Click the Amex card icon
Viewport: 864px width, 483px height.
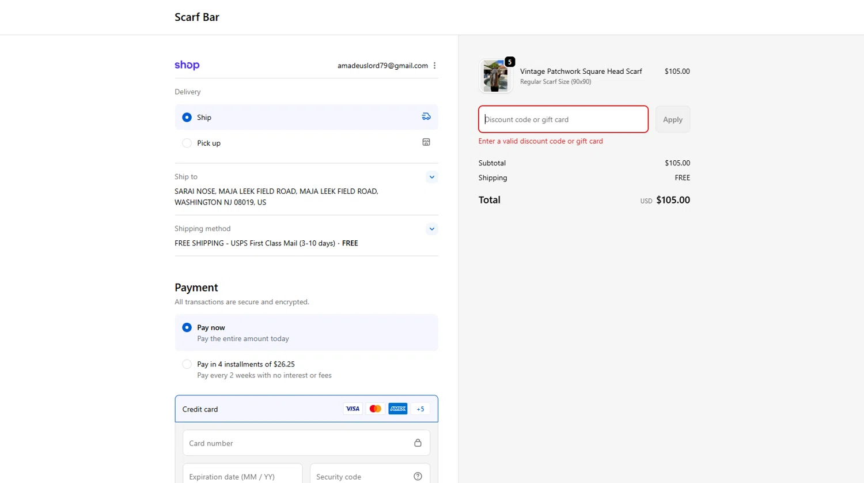[397, 409]
